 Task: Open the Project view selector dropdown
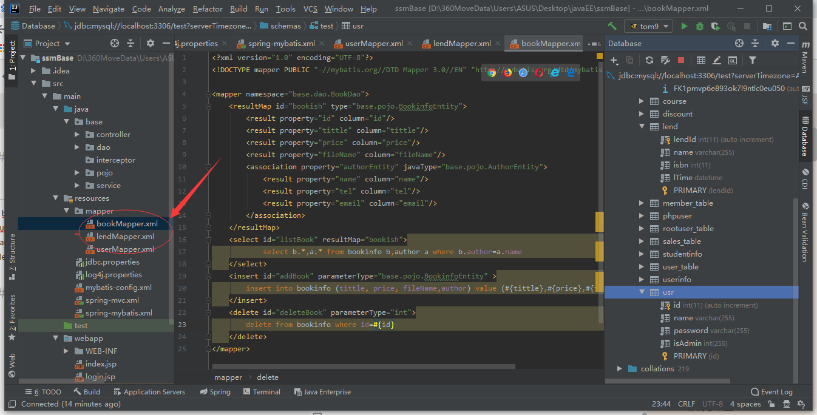(47, 43)
